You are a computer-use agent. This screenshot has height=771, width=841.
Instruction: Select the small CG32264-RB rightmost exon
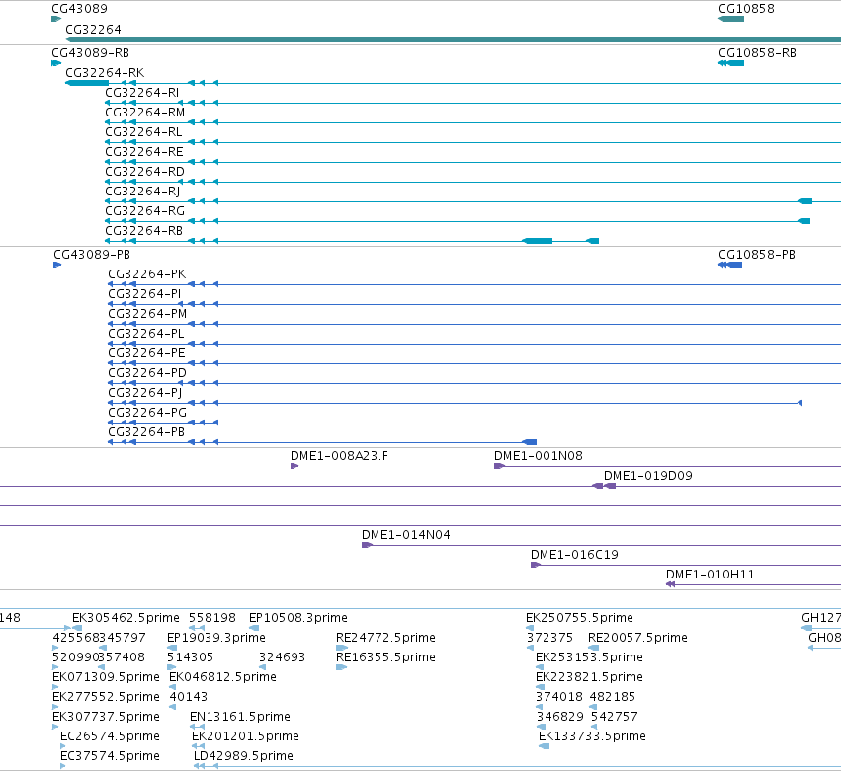(592, 241)
